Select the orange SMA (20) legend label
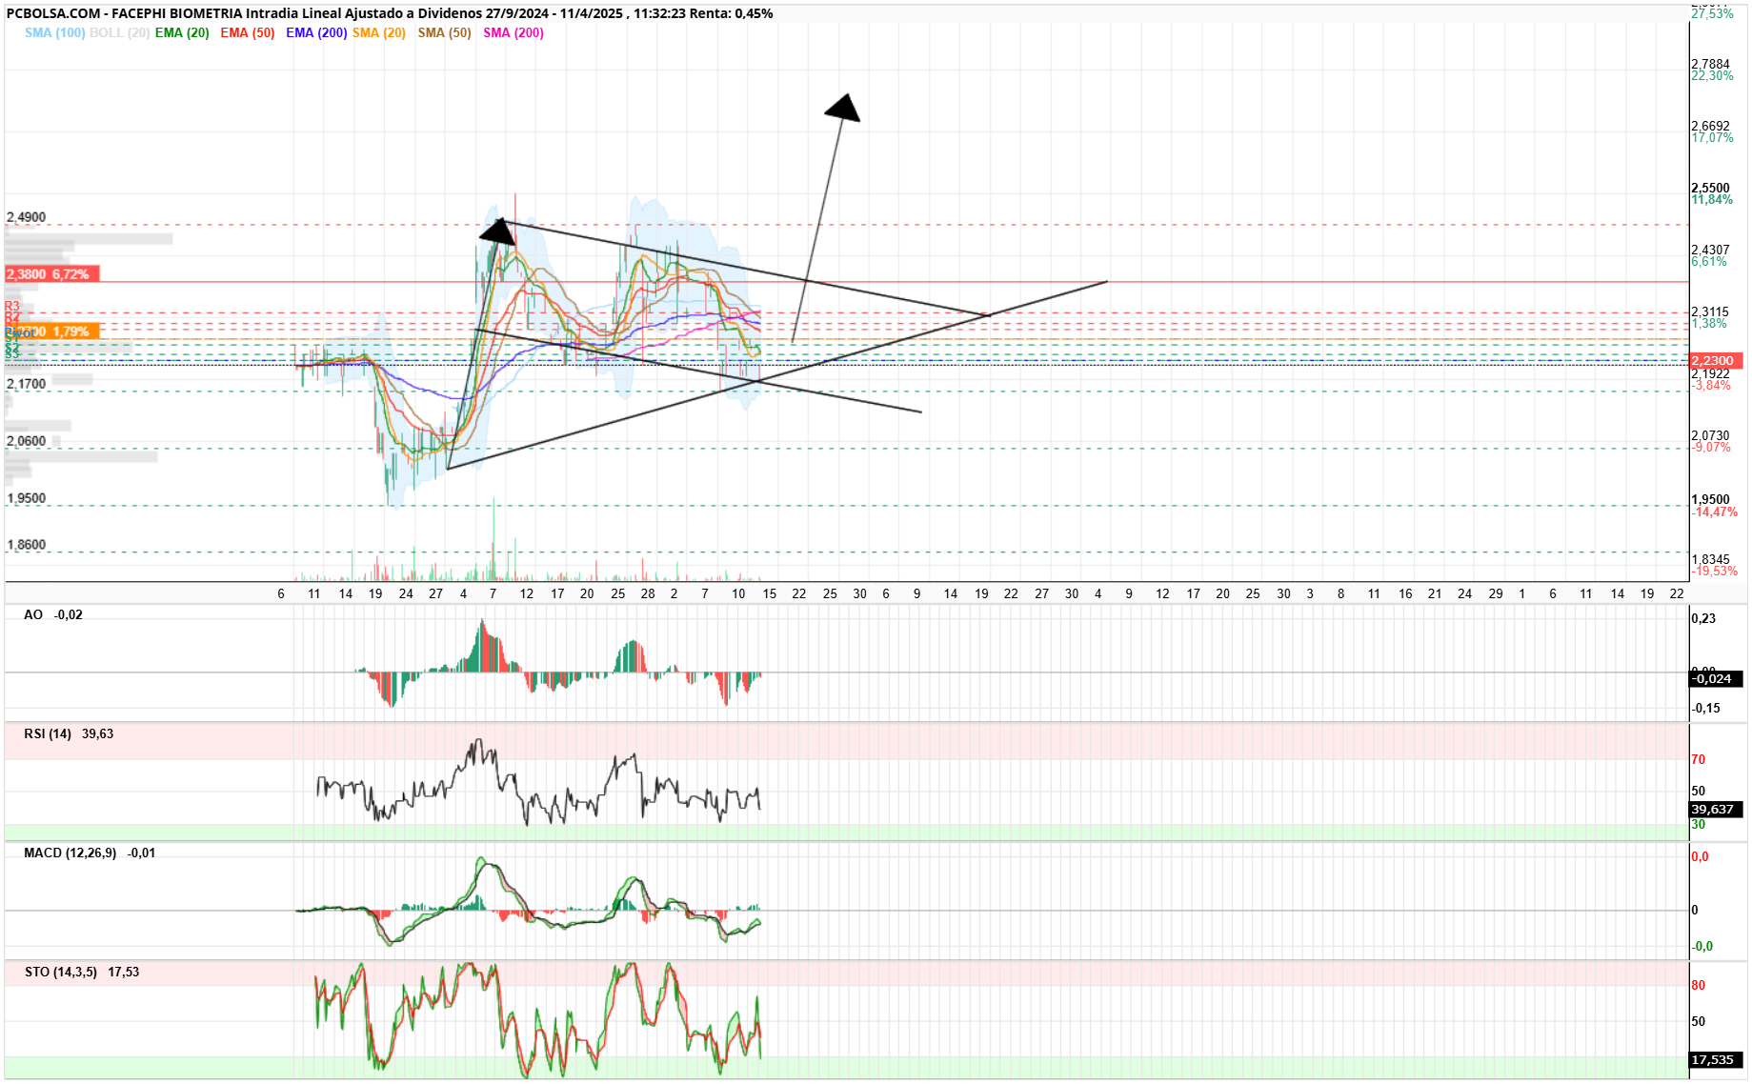This screenshot has width=1752, height=1084. tap(379, 32)
